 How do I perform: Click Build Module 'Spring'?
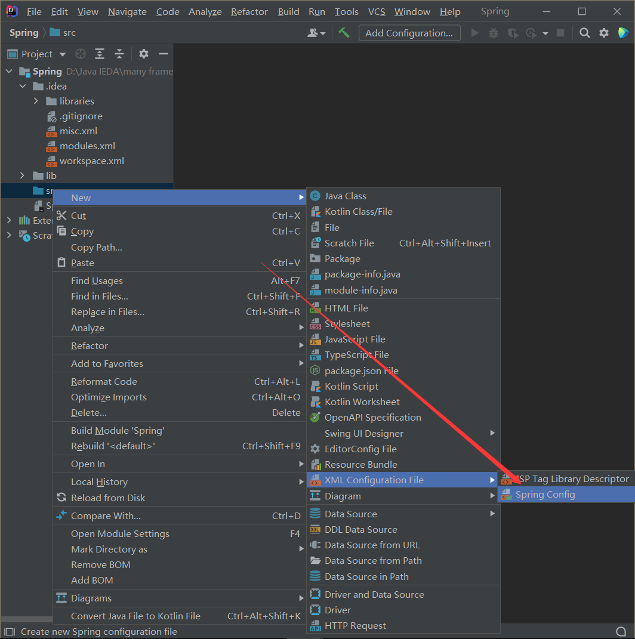[x=180, y=431]
